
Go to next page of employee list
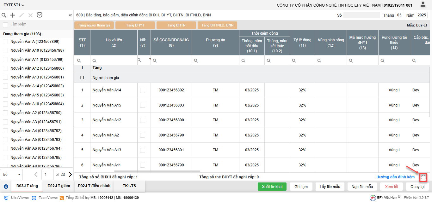pos(70,174)
